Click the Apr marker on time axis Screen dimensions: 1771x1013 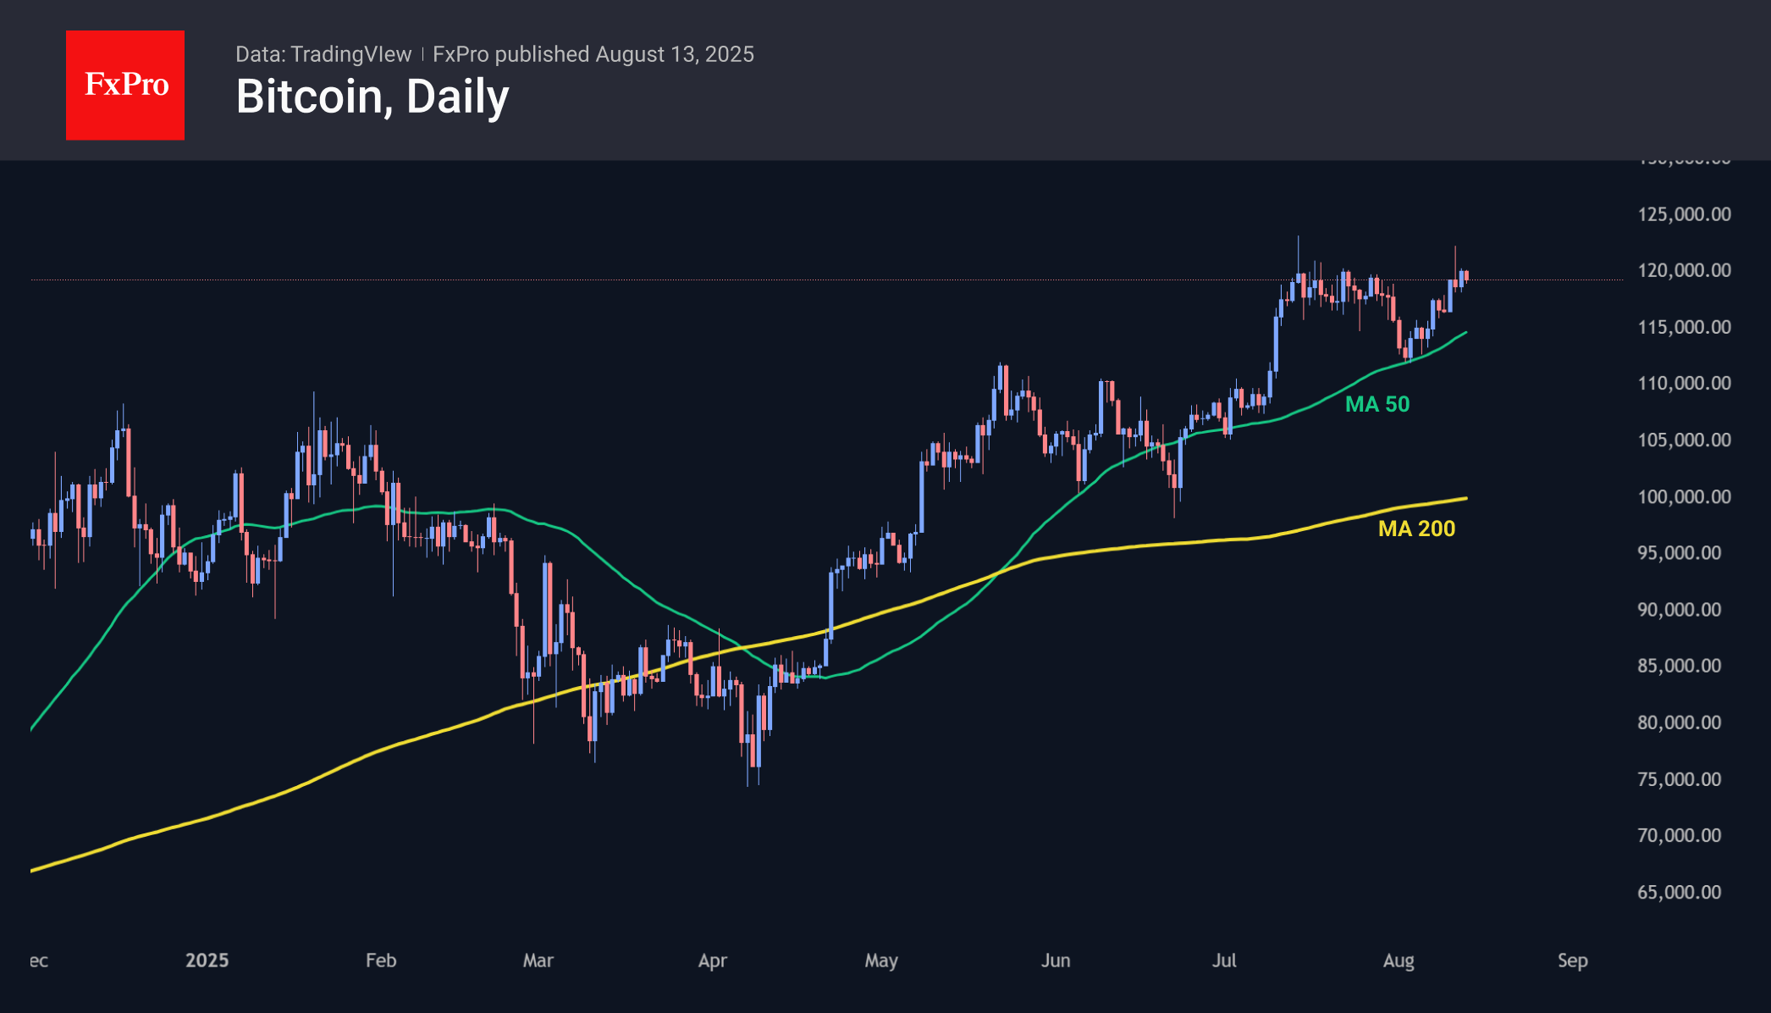click(713, 960)
